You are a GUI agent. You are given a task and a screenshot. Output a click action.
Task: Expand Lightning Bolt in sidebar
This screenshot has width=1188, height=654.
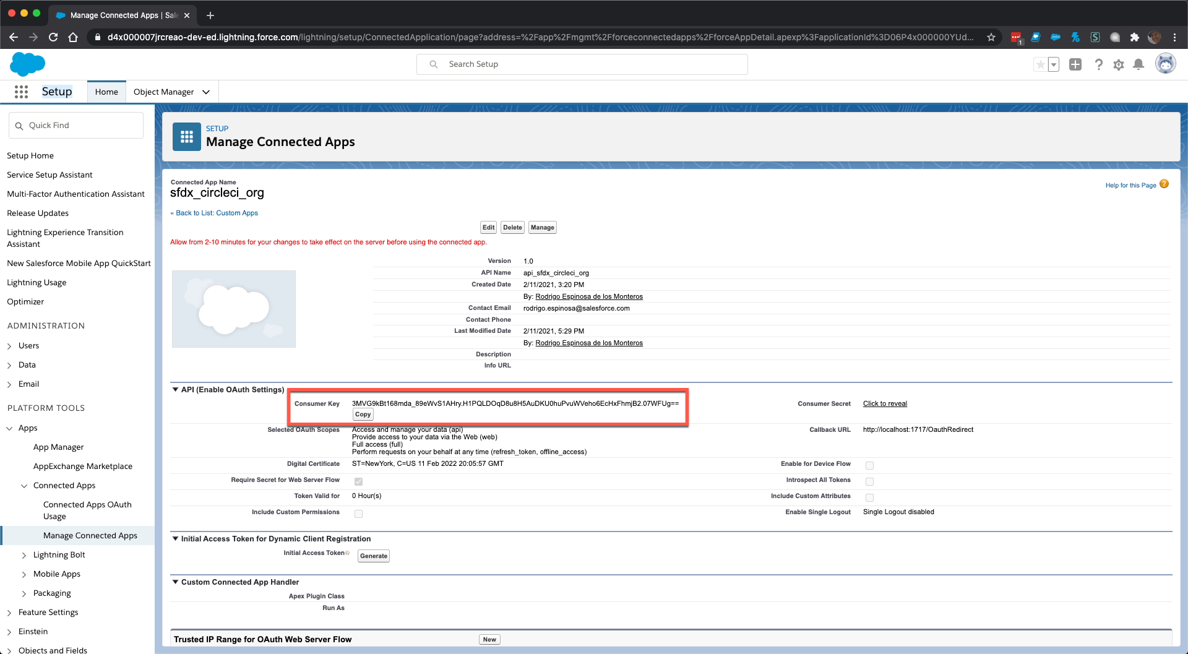click(x=24, y=555)
